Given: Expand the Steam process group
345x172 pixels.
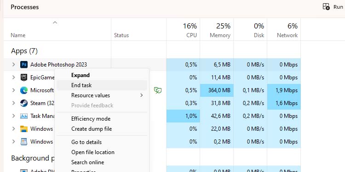Looking at the screenshot, I should [x=13, y=103].
